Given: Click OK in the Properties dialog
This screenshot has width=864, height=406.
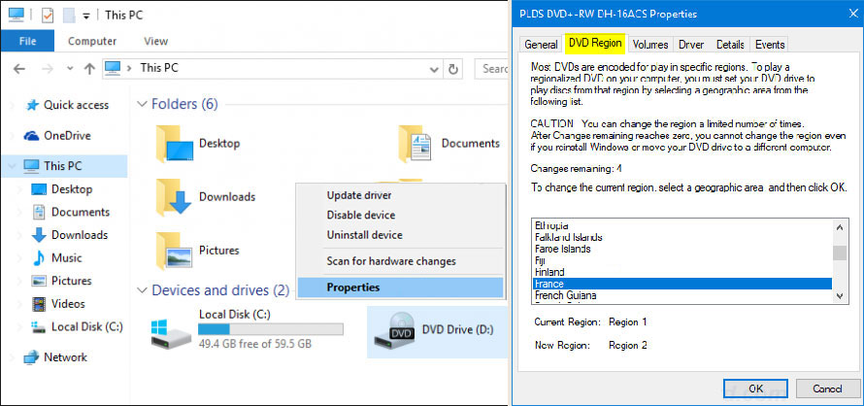Looking at the screenshot, I should pyautogui.click(x=756, y=389).
